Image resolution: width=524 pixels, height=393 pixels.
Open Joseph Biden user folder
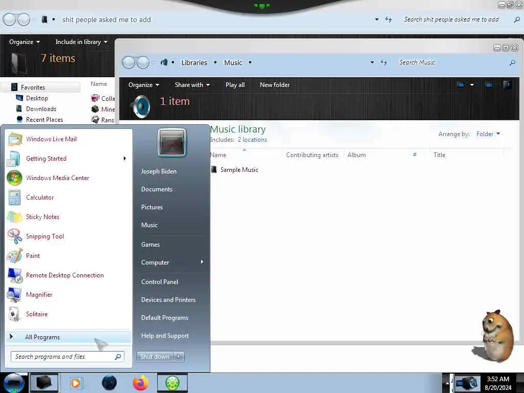tap(159, 171)
